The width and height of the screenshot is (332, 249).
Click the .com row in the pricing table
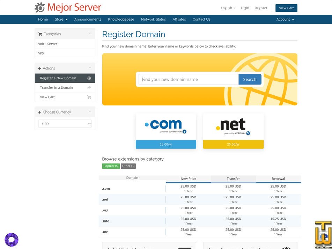tap(200, 189)
